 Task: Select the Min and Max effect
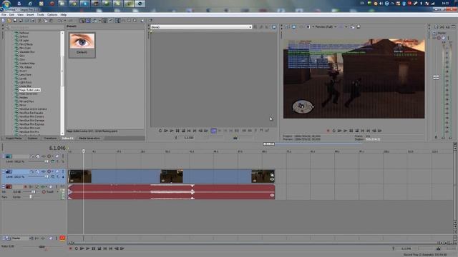[26, 101]
